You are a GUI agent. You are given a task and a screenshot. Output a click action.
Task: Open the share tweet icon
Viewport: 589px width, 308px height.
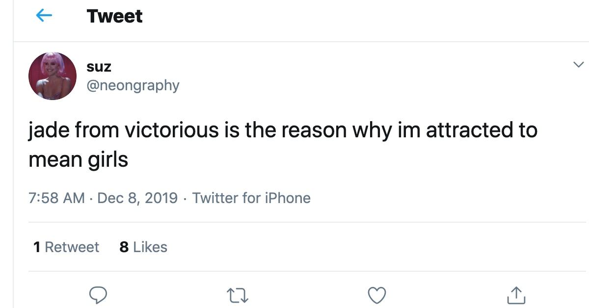tap(516, 295)
